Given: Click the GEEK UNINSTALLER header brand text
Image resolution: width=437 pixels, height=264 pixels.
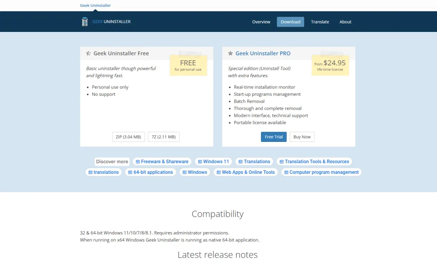Looking at the screenshot, I should (x=112, y=21).
